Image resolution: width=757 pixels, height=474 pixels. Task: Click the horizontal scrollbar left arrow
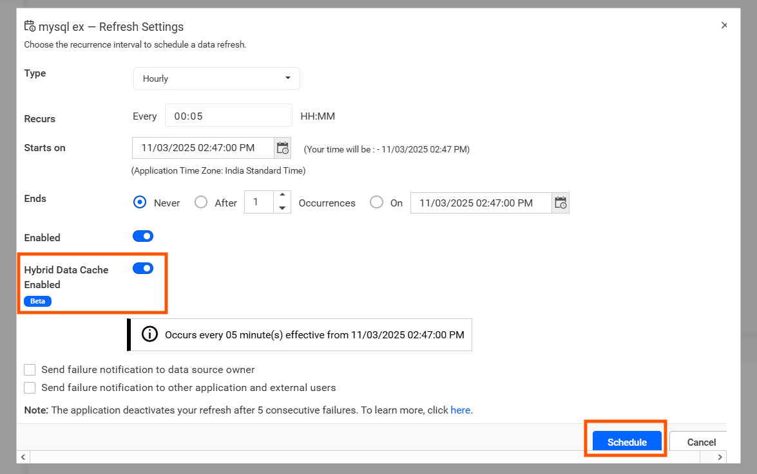(x=23, y=457)
